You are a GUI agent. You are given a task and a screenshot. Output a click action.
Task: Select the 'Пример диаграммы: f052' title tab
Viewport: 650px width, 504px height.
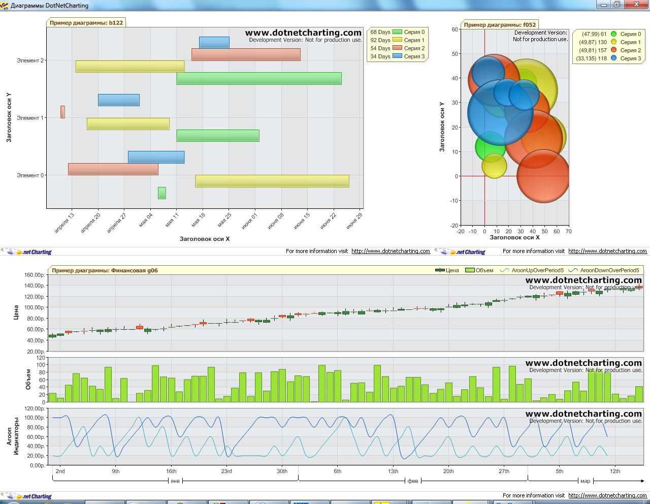click(x=500, y=24)
